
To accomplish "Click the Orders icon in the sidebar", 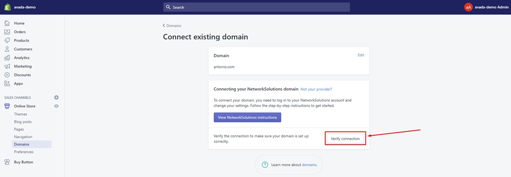I will [7, 32].
